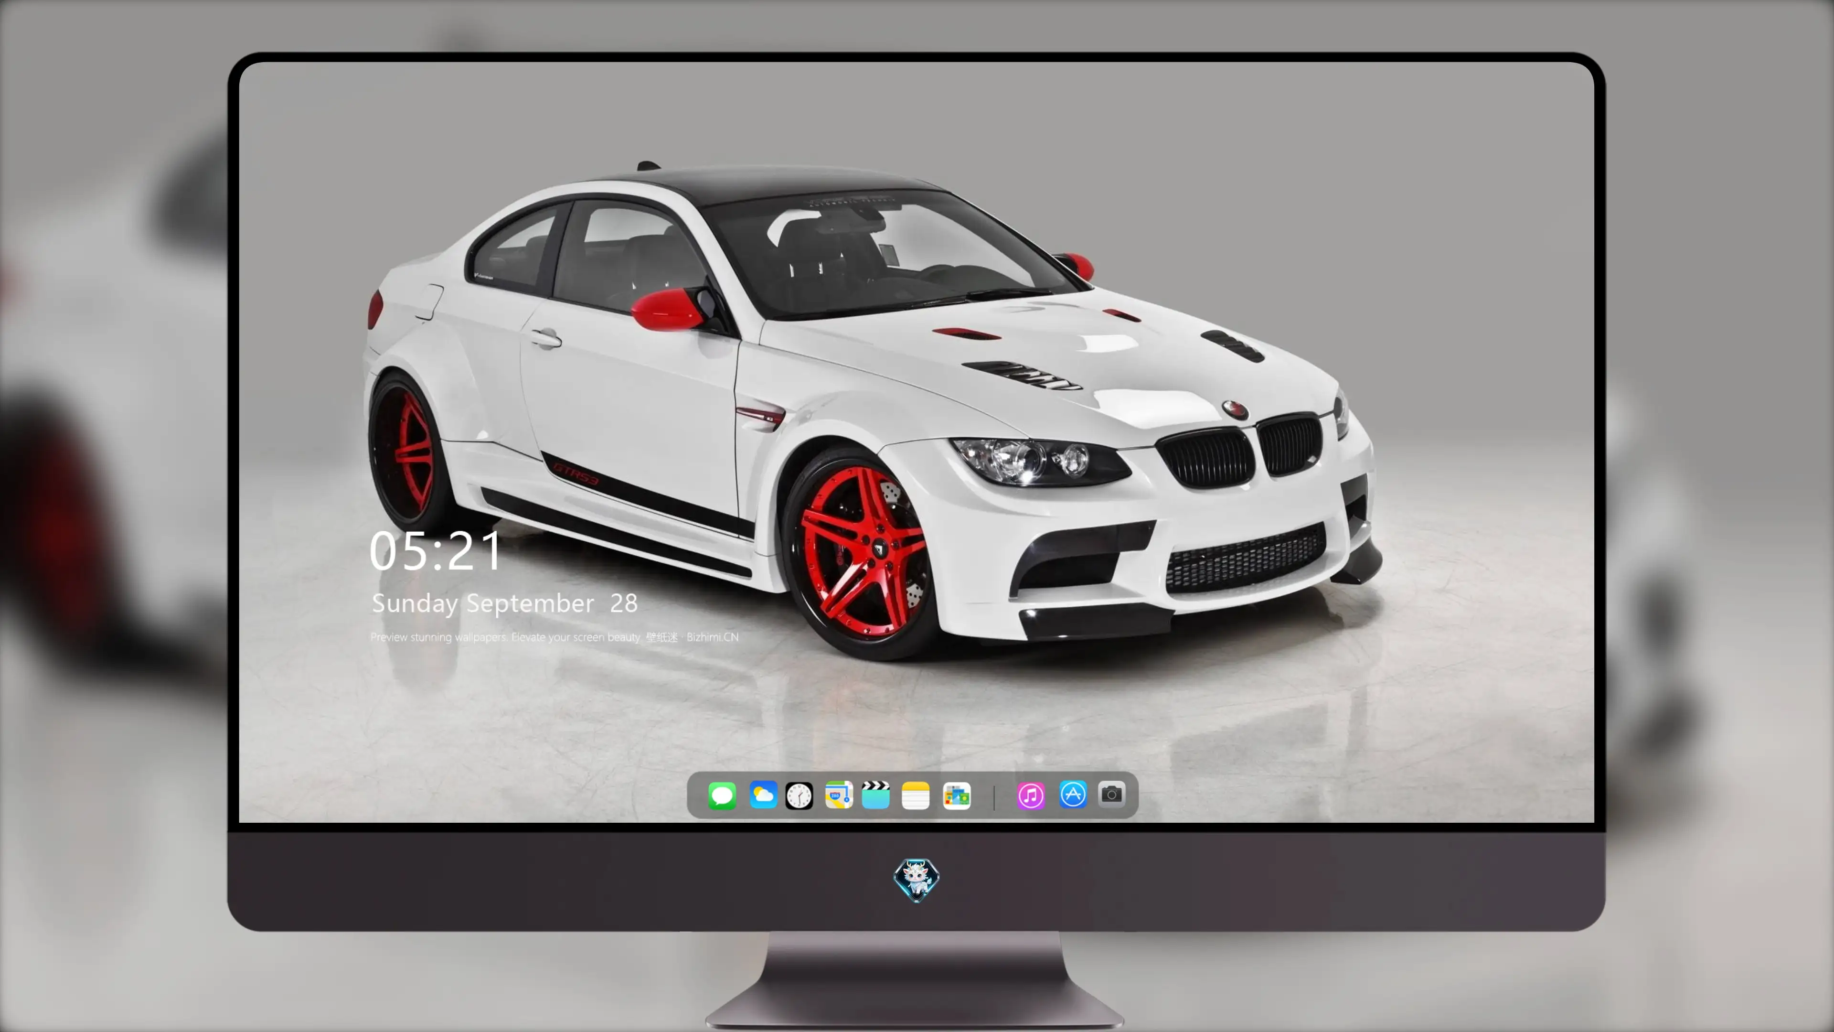Open the Maps app in the dock
This screenshot has width=1834, height=1032.
839,795
